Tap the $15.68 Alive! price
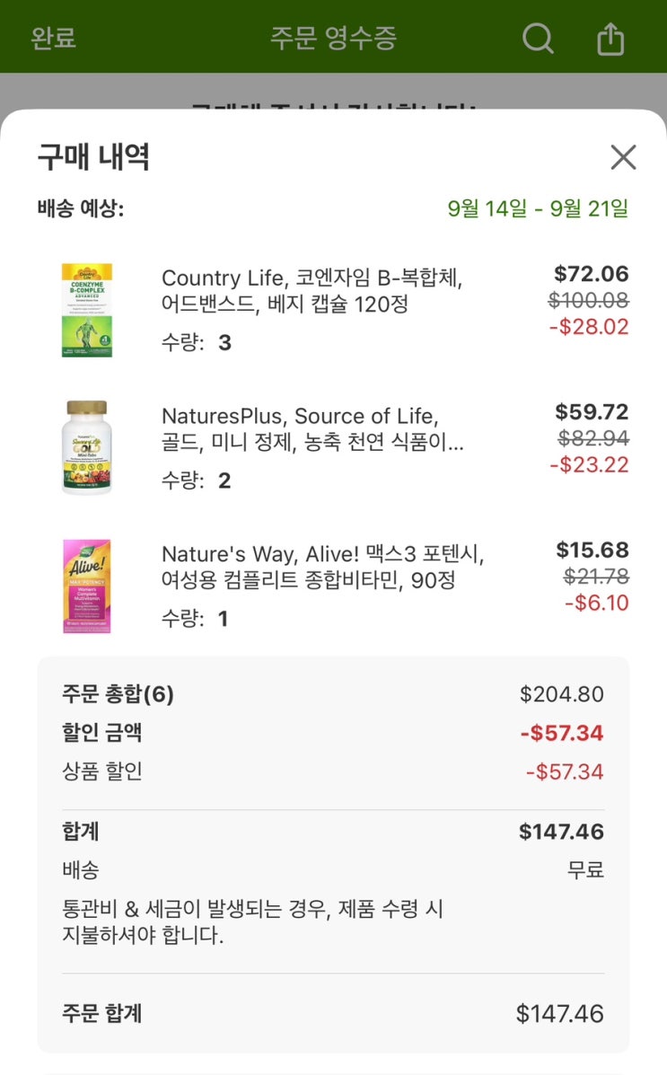The width and height of the screenshot is (667, 1075). [x=592, y=550]
